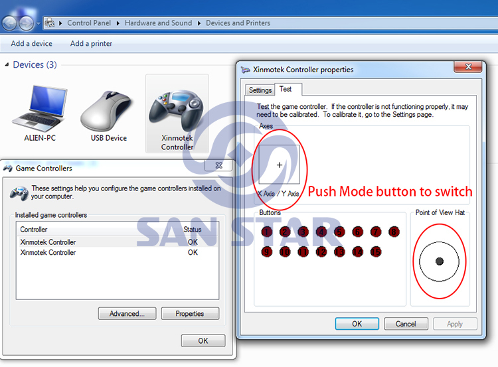The width and height of the screenshot is (498, 367).
Task: Click button indicator 15
Action: pos(376,252)
